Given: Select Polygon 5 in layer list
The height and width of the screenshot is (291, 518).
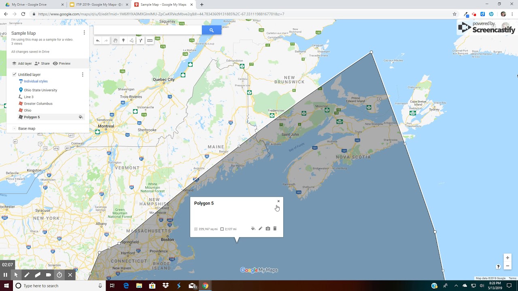Looking at the screenshot, I should tap(32, 117).
